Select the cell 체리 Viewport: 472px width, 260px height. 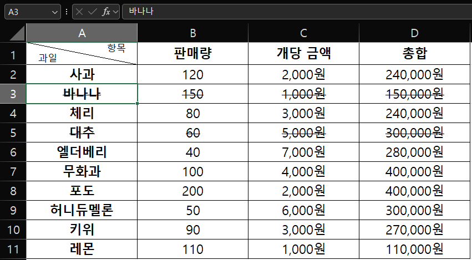pyautogui.click(x=82, y=113)
